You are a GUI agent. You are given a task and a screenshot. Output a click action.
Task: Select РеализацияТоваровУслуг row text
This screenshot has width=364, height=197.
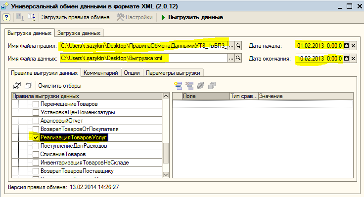point(73,137)
